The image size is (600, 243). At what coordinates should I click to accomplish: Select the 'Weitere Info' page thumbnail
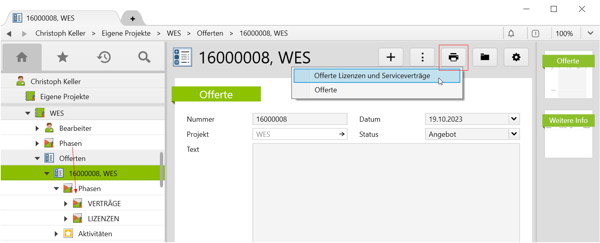(x=568, y=134)
